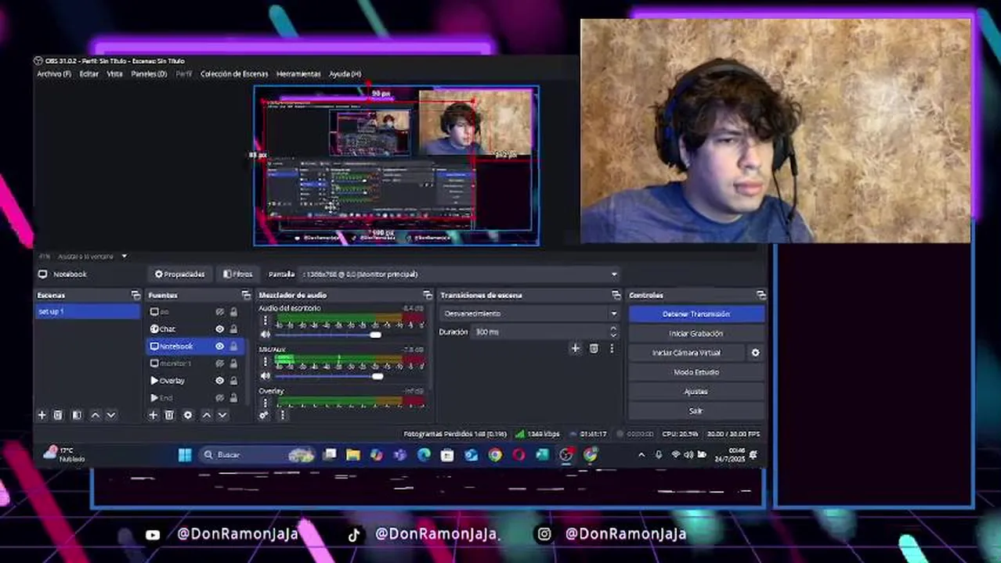
Task: Open Windows Start menu on taskbar
Action: tap(185, 454)
